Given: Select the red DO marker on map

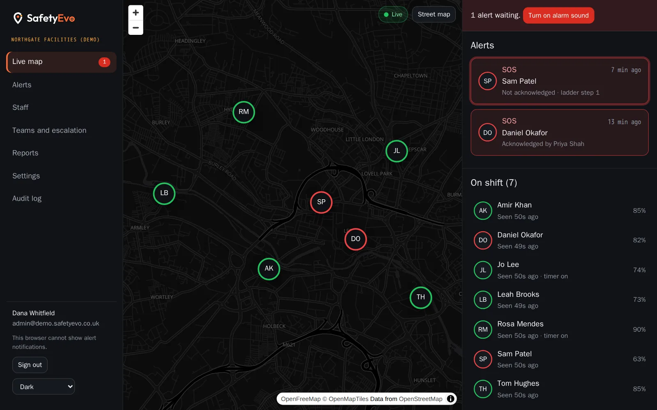Looking at the screenshot, I should coord(356,239).
